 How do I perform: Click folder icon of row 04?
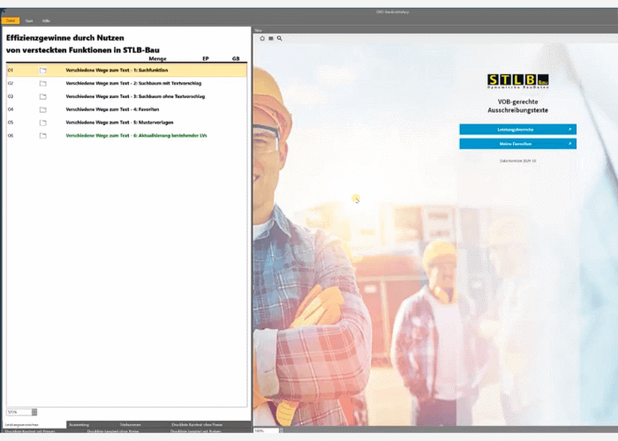tap(42, 109)
